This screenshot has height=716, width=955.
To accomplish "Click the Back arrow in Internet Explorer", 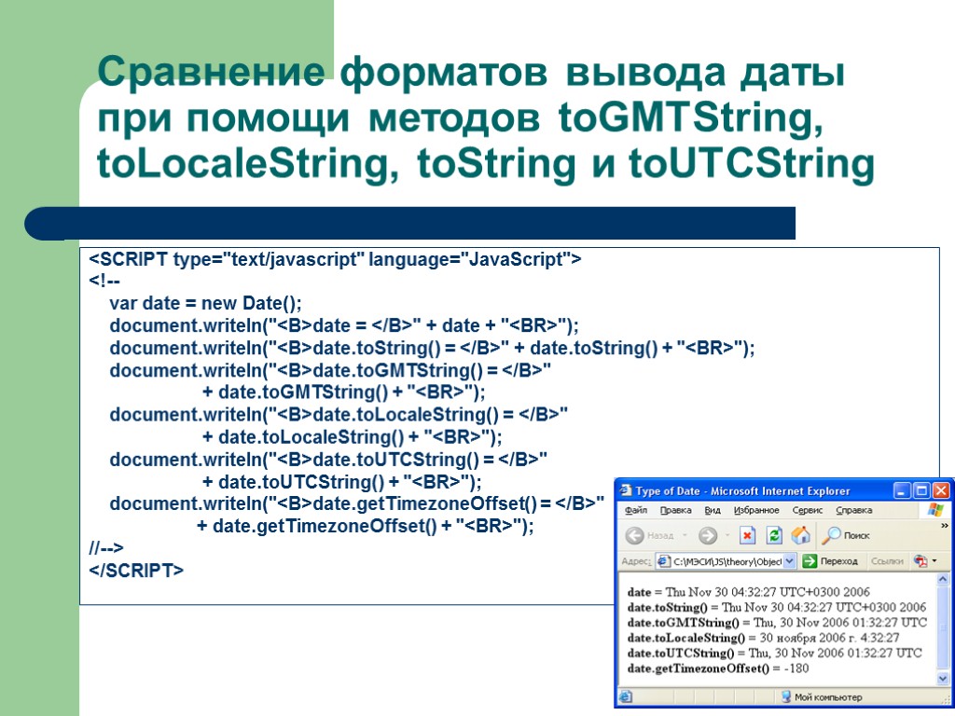I will [x=634, y=536].
